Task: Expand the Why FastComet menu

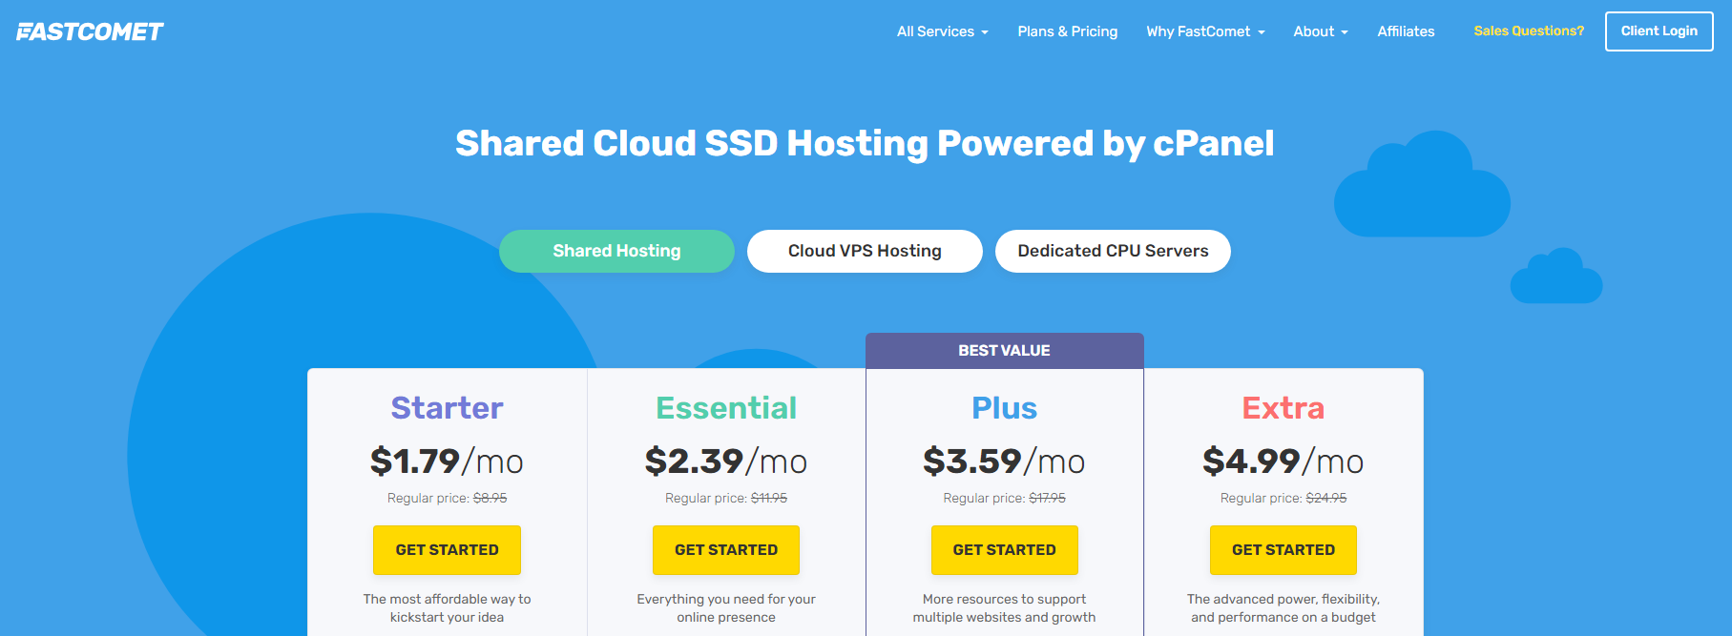Action: 1204,31
